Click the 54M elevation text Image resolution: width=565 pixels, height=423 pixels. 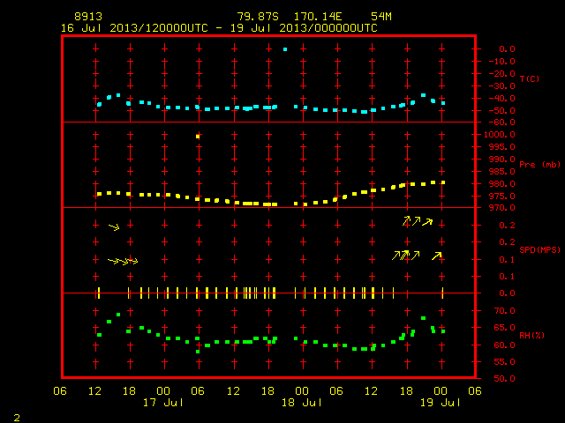point(381,17)
